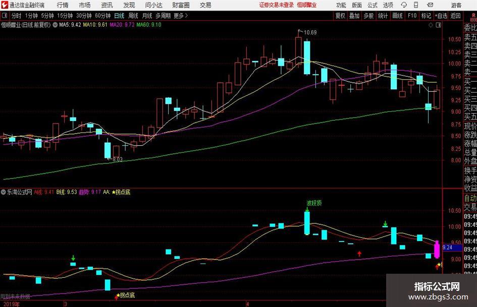Screen dimensions: 477x307
Task: Click the 统计 toolbar button
Action: (383, 16)
